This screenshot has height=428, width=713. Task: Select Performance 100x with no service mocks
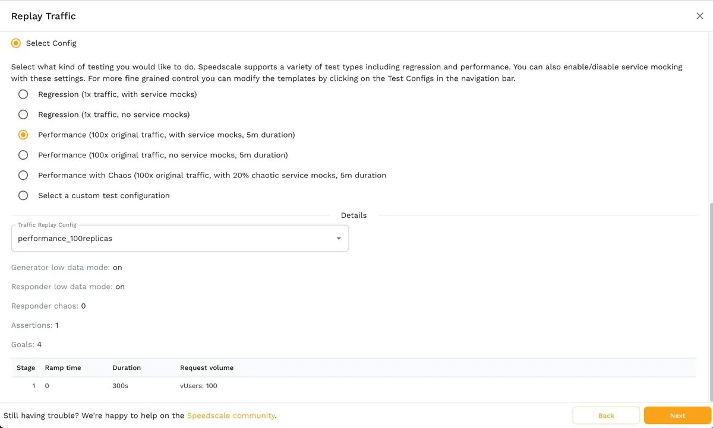[x=22, y=154]
